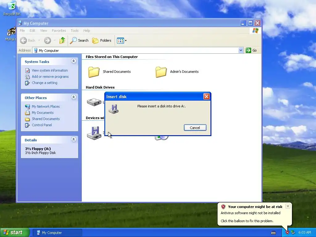Screen dimensions: 316x237
Task: Open the Favorites menu
Action: click(59, 31)
